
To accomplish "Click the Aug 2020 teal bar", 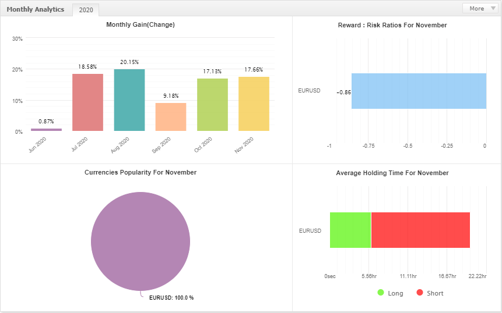I will (x=129, y=100).
